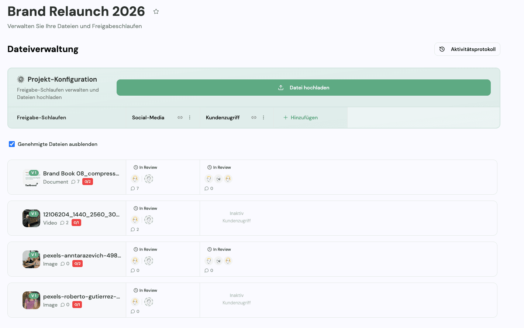Open the kebab menu next to Social-Media
Screen dimensions: 524x328
190,117
